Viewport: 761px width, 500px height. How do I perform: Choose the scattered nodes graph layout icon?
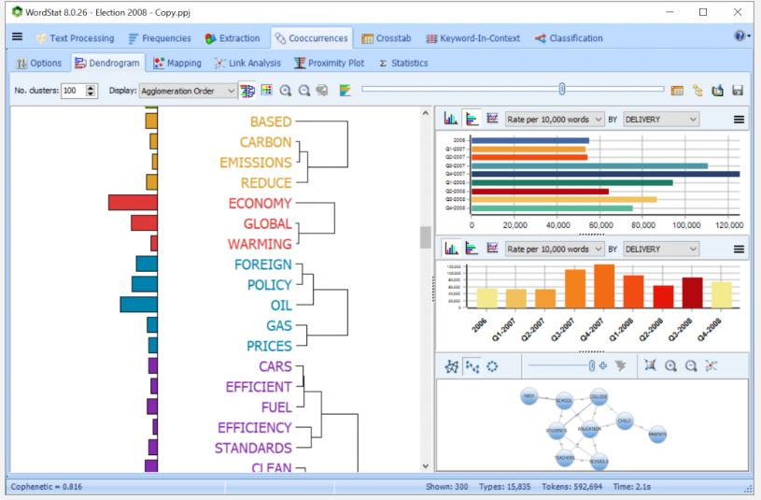472,366
